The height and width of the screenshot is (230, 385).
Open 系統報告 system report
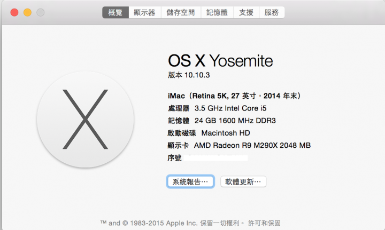(x=190, y=181)
